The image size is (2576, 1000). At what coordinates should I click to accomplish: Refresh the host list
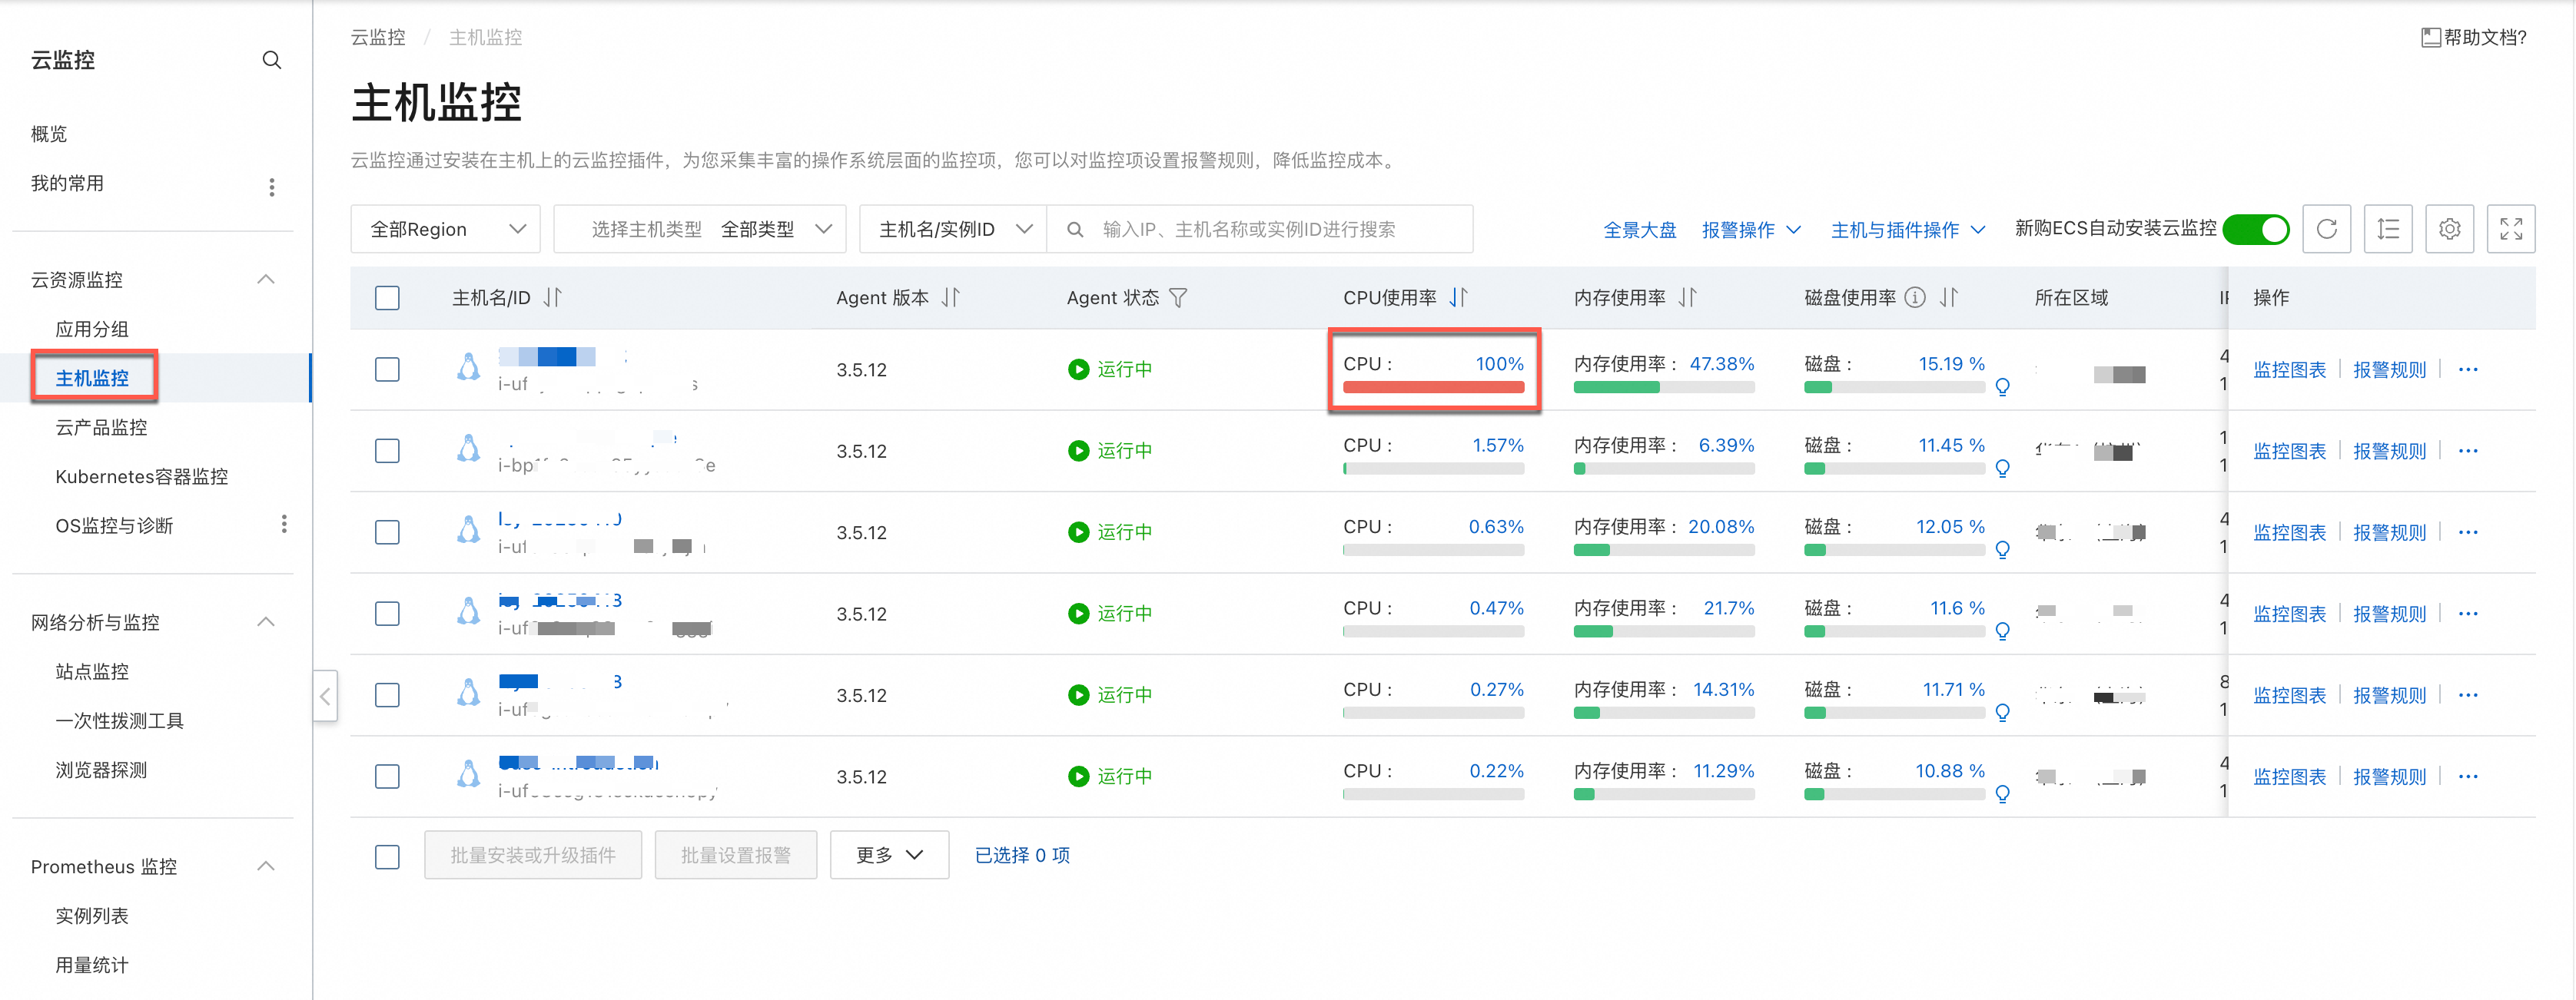(x=2326, y=230)
